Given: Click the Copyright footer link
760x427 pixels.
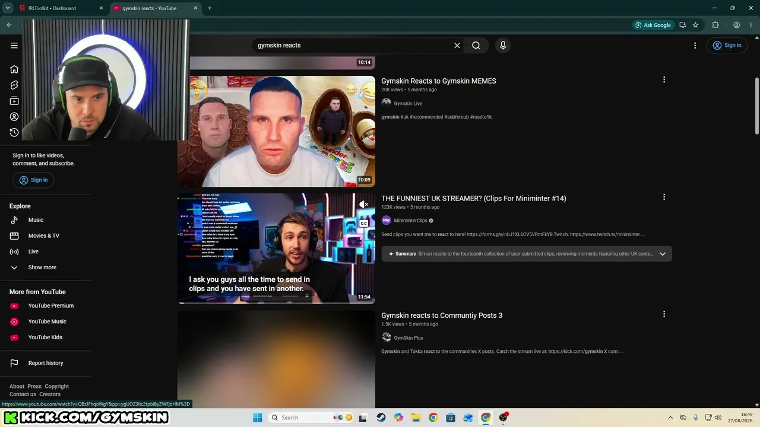Looking at the screenshot, I should (57, 387).
